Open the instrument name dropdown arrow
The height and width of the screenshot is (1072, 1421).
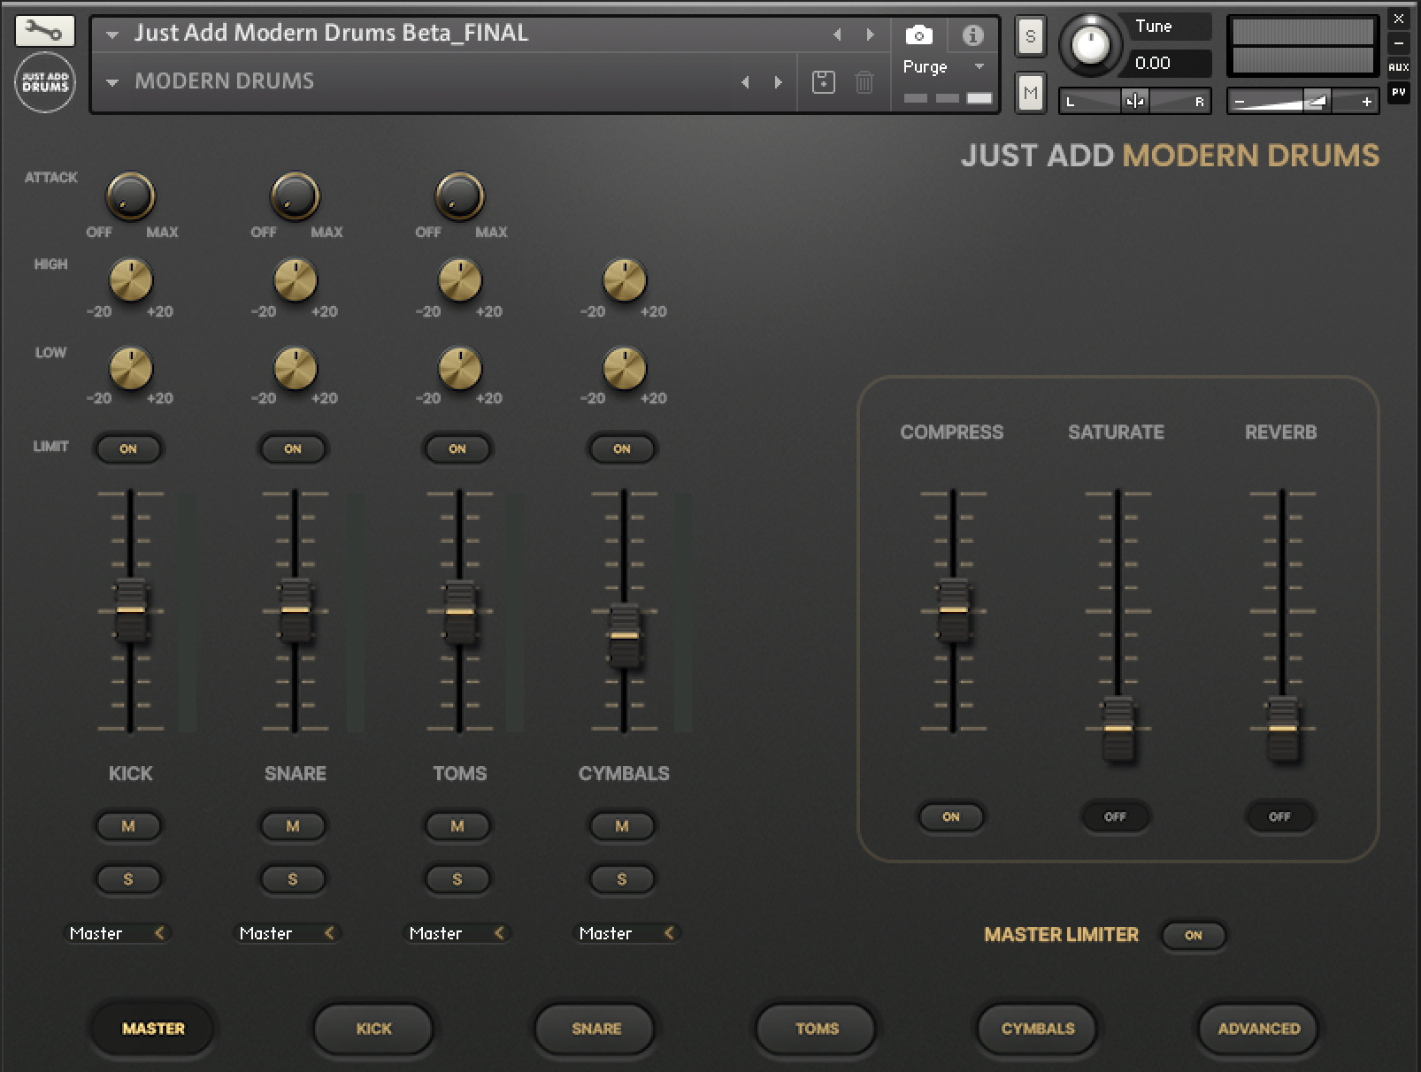[112, 35]
